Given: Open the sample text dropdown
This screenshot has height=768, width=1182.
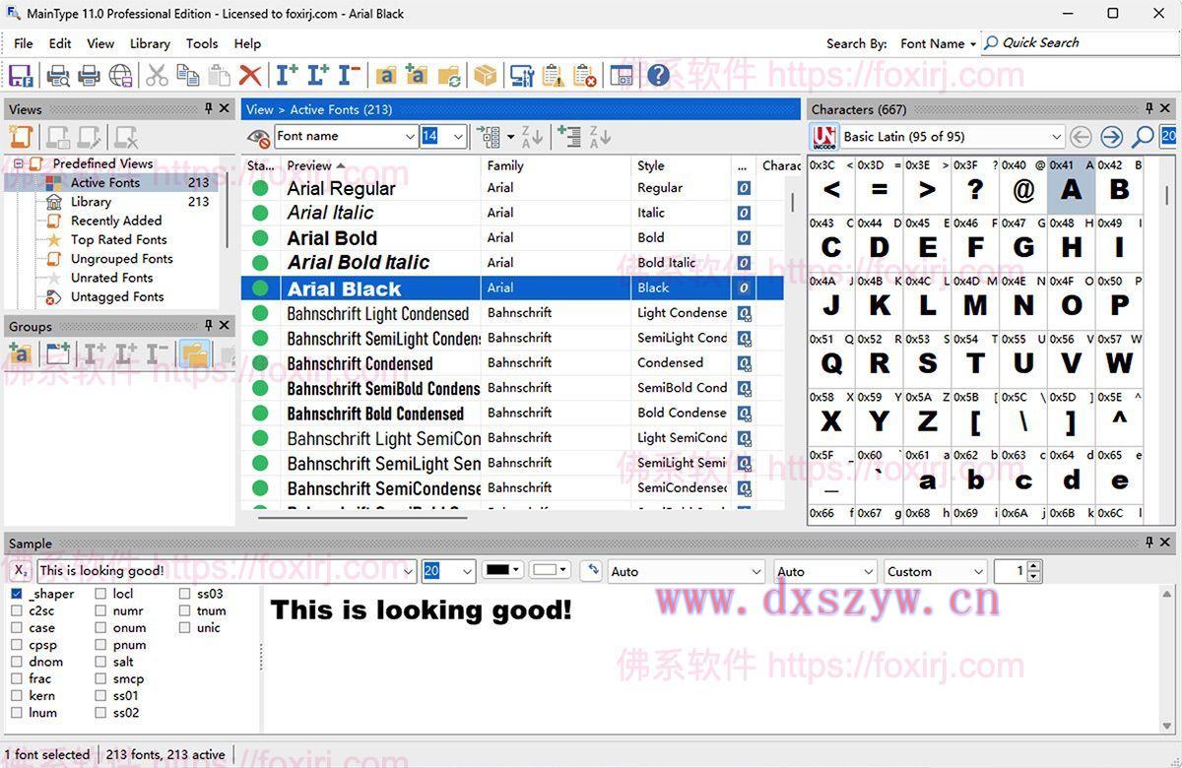Looking at the screenshot, I should (227, 571).
